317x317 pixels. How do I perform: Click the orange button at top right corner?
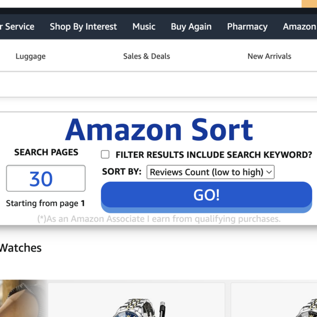[x=309, y=4]
